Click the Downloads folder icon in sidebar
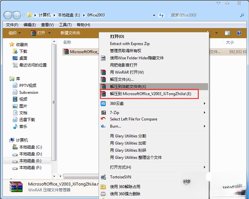Image resolution: width=249 pixels, height=199 pixels. (x=15, y=51)
